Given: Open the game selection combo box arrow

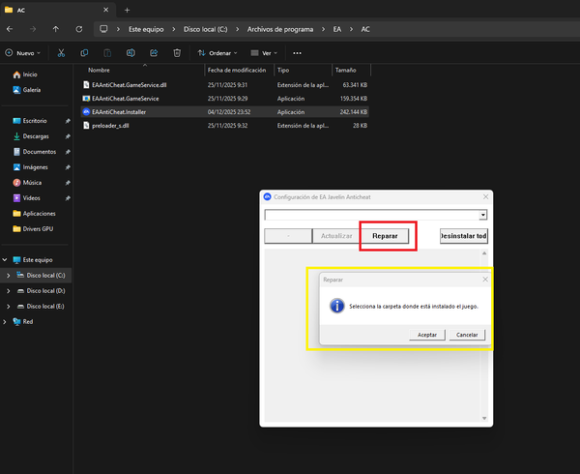Looking at the screenshot, I should 482,215.
